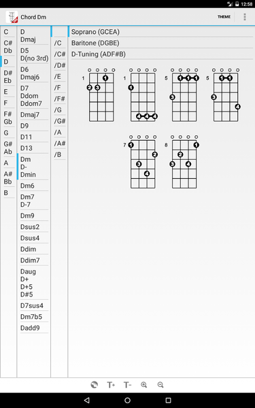Select the /B bass note
The height and width of the screenshot is (408, 255).
tap(60, 155)
